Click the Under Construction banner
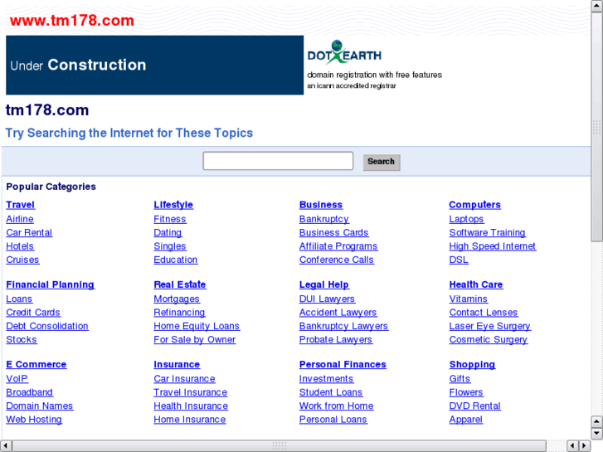Image resolution: width=603 pixels, height=452 pixels. pyautogui.click(x=154, y=65)
